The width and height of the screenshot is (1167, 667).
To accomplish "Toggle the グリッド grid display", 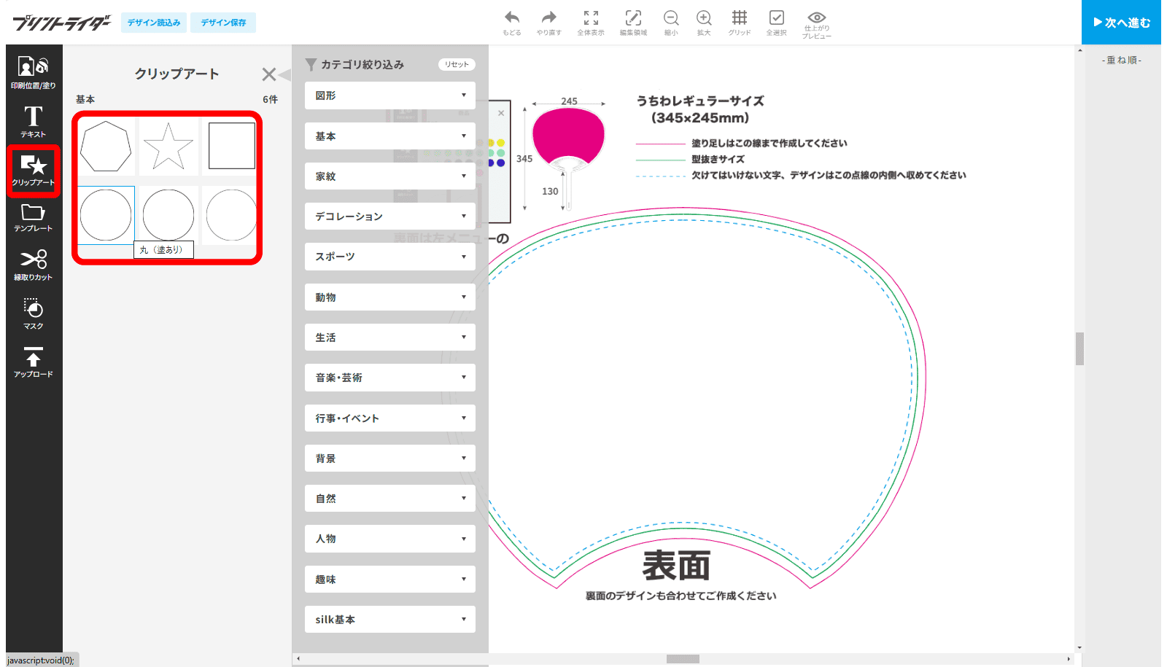I will 740,23.
